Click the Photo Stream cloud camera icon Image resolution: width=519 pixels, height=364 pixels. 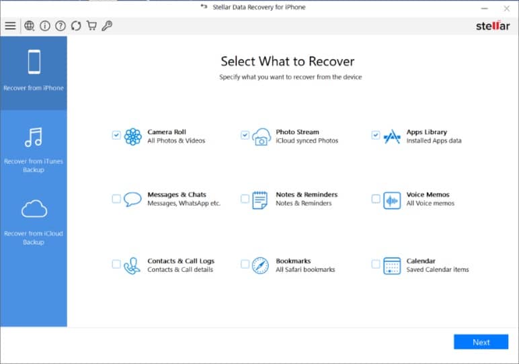(x=262, y=137)
